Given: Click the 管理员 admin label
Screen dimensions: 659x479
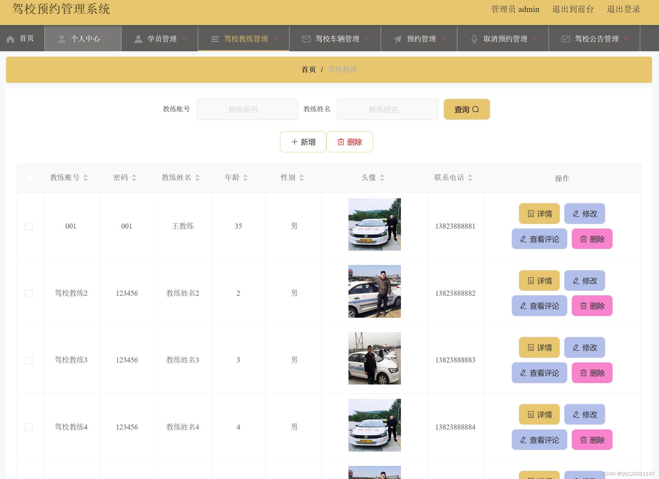Looking at the screenshot, I should (515, 9).
